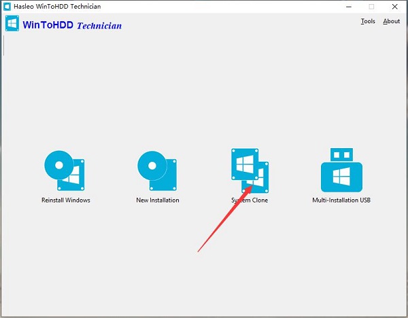Click the disabled maximize window button

tap(371, 7)
